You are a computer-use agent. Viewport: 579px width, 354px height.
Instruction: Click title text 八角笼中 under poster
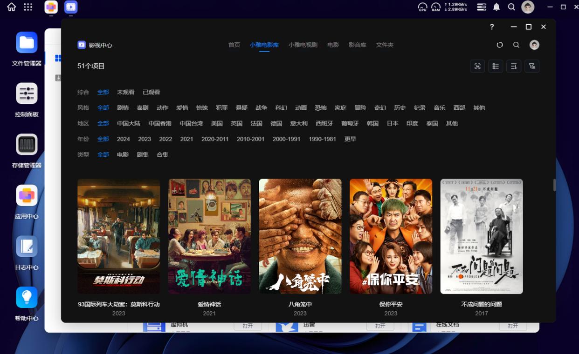[300, 304]
